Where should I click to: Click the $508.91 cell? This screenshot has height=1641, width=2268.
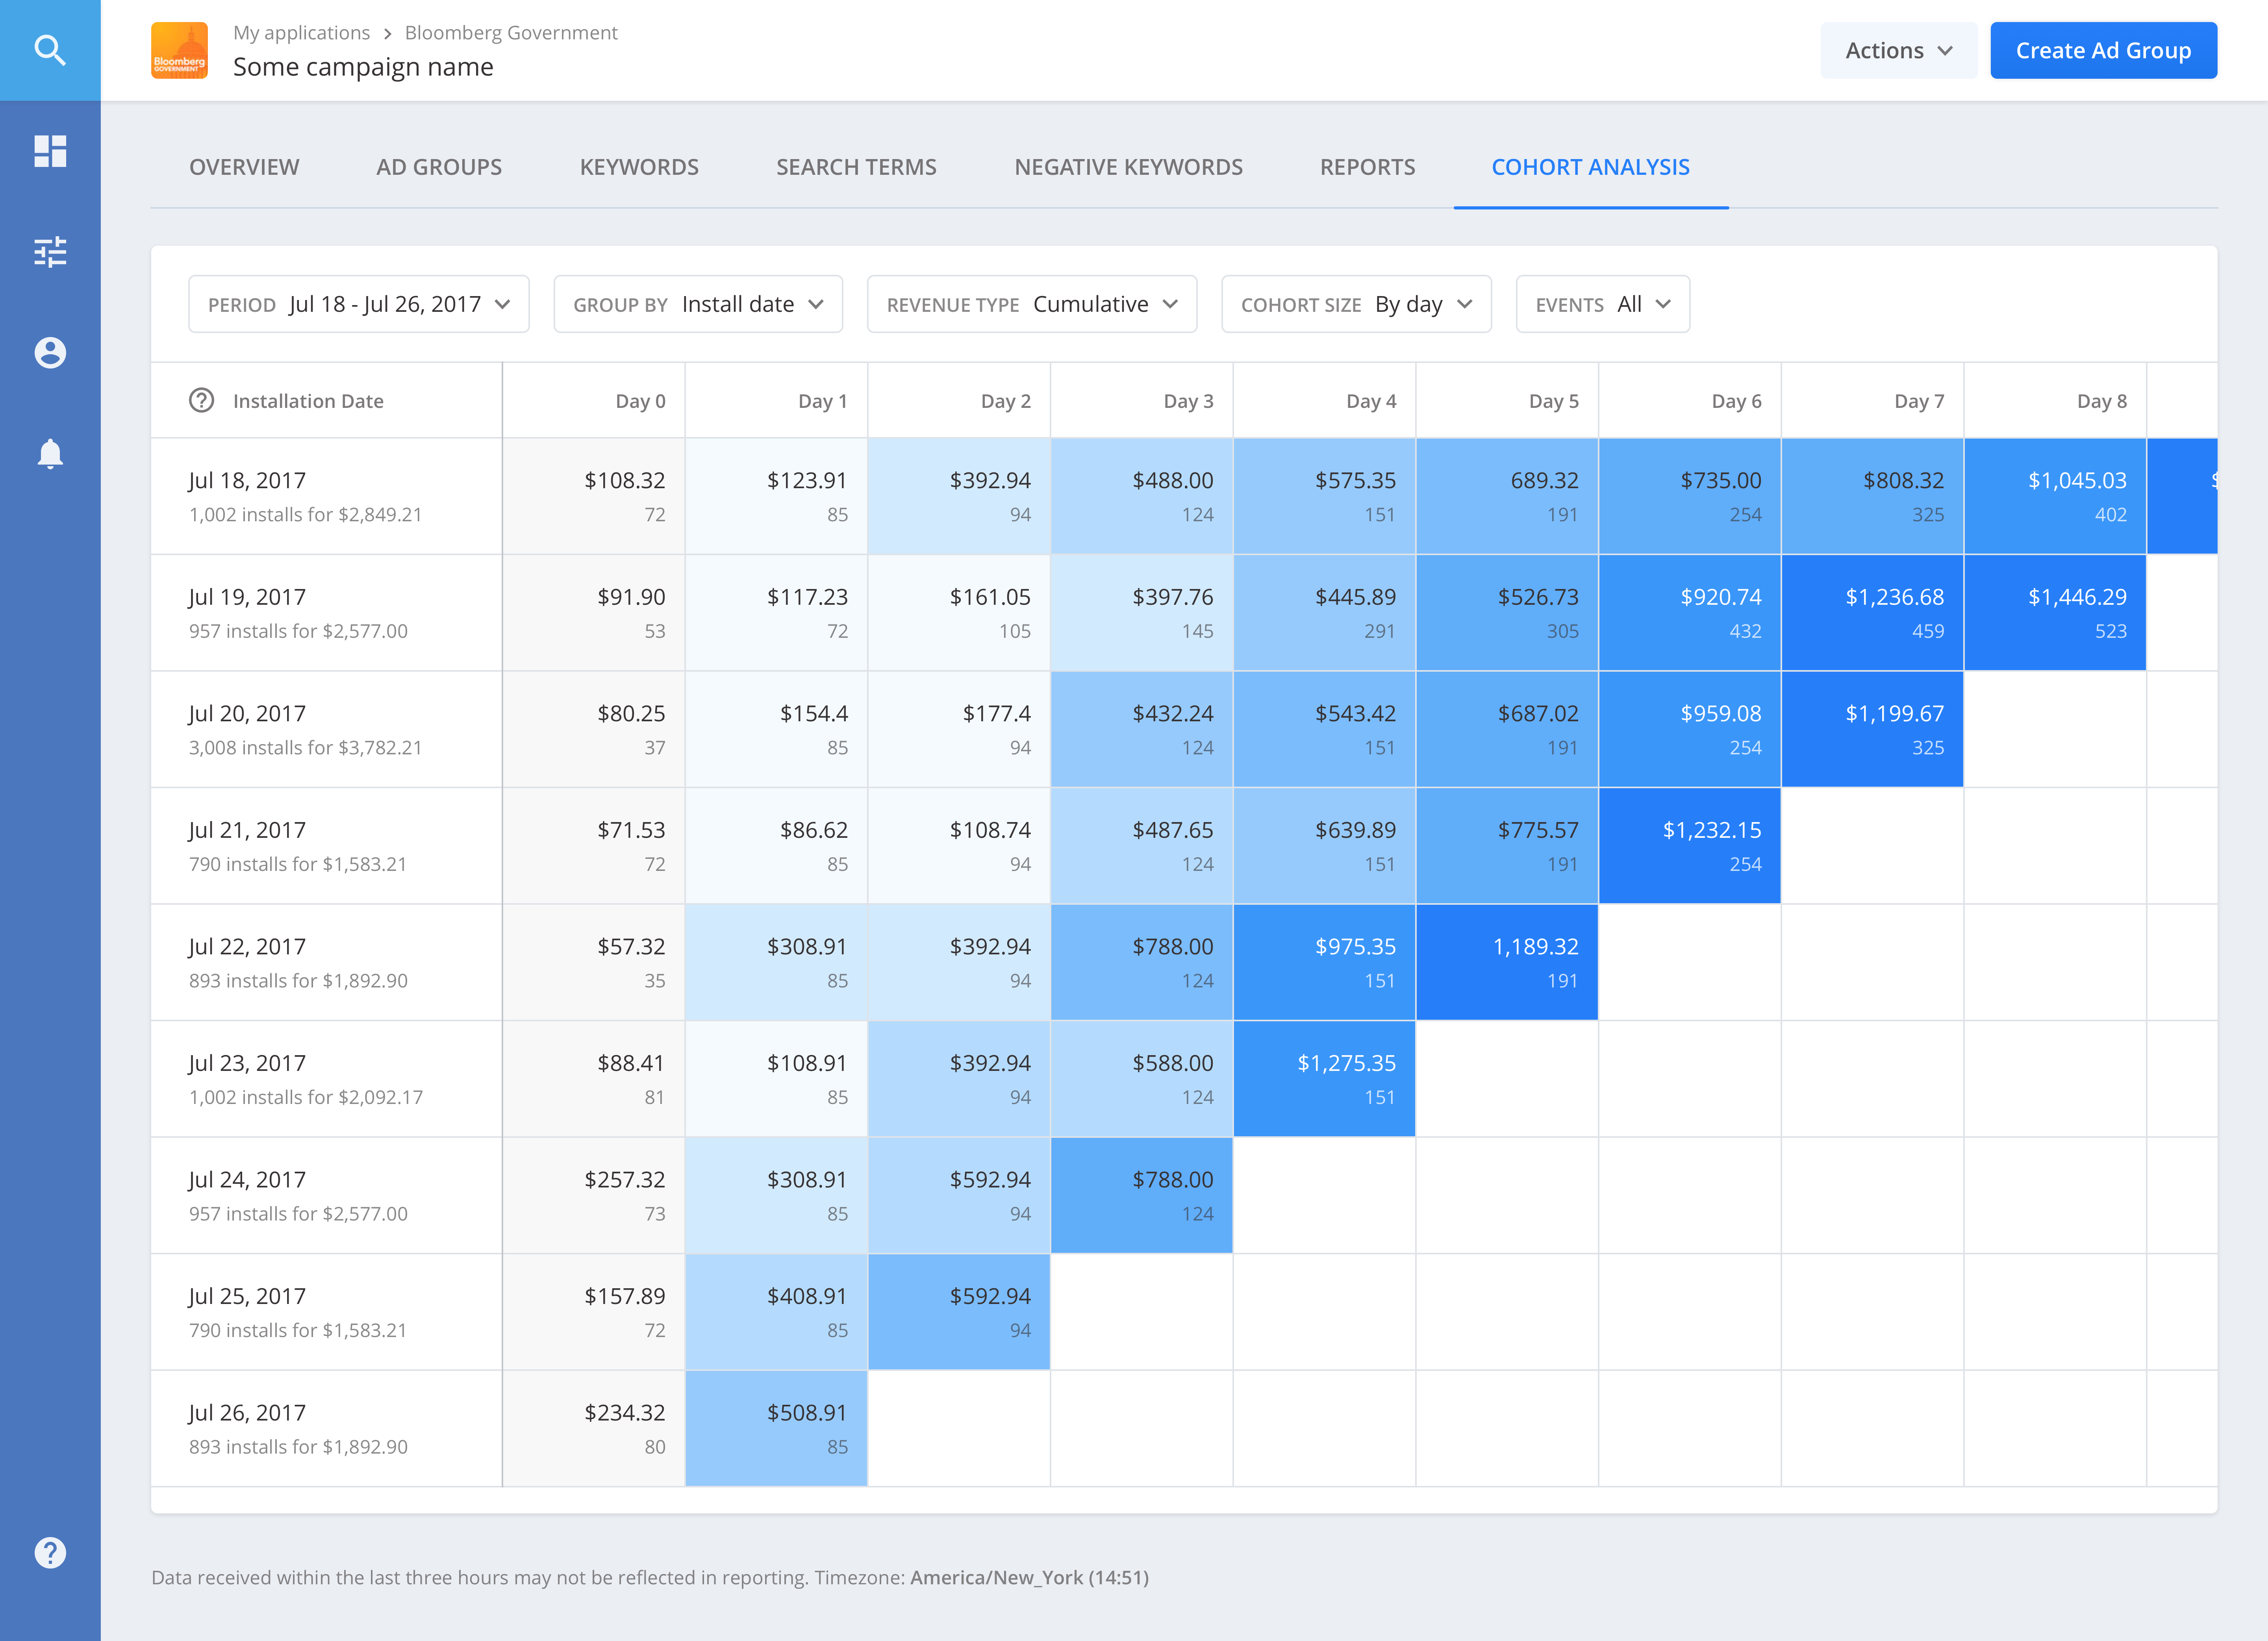coord(776,1428)
